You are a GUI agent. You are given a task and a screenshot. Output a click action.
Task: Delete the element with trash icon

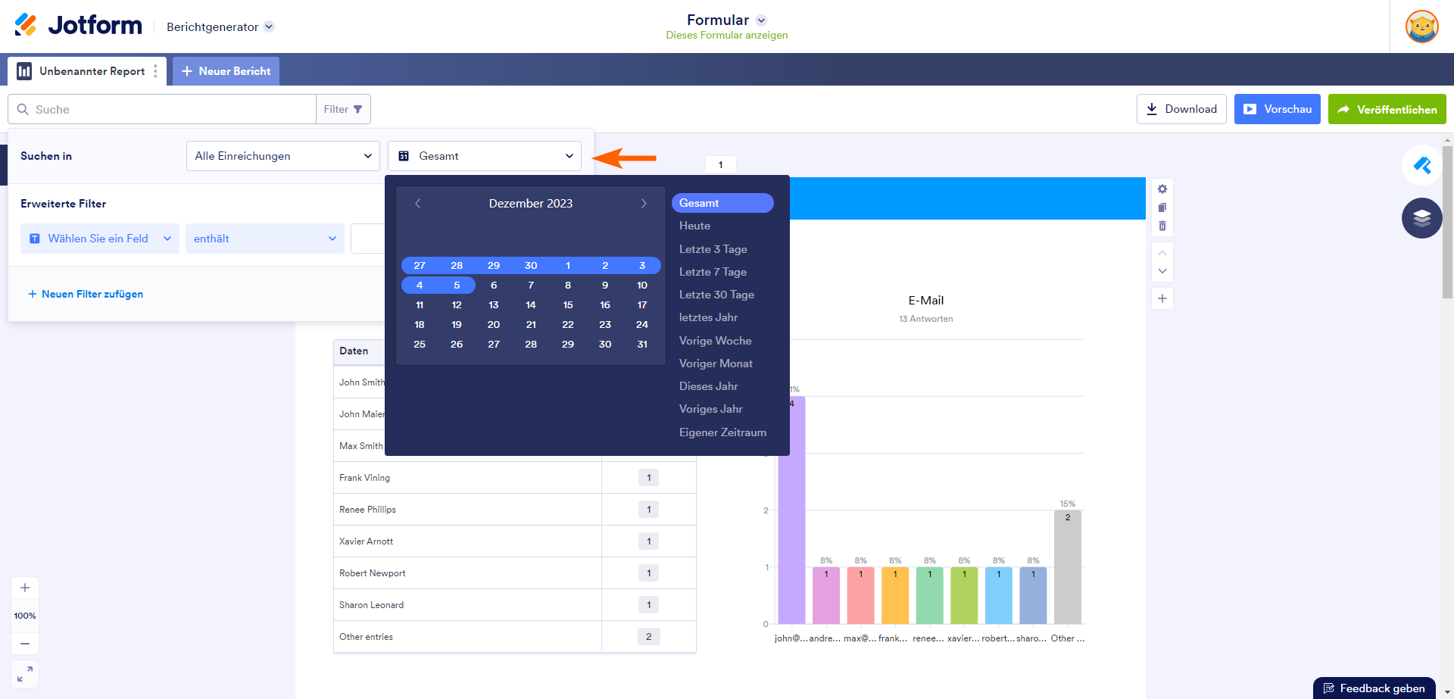1162,226
